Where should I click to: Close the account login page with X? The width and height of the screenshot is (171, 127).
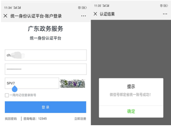click(5, 16)
